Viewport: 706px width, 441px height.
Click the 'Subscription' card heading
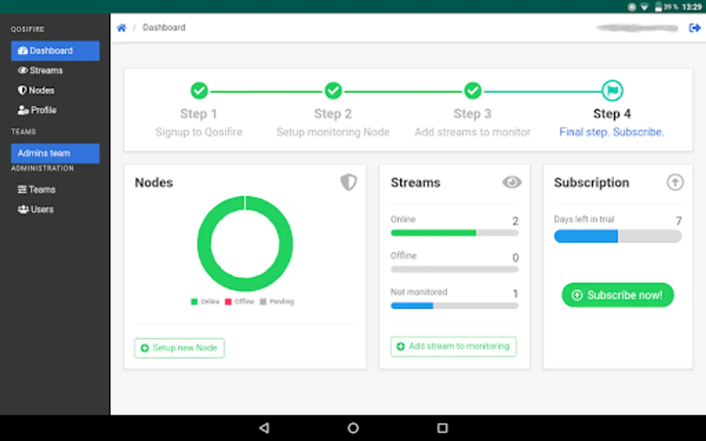click(x=592, y=183)
